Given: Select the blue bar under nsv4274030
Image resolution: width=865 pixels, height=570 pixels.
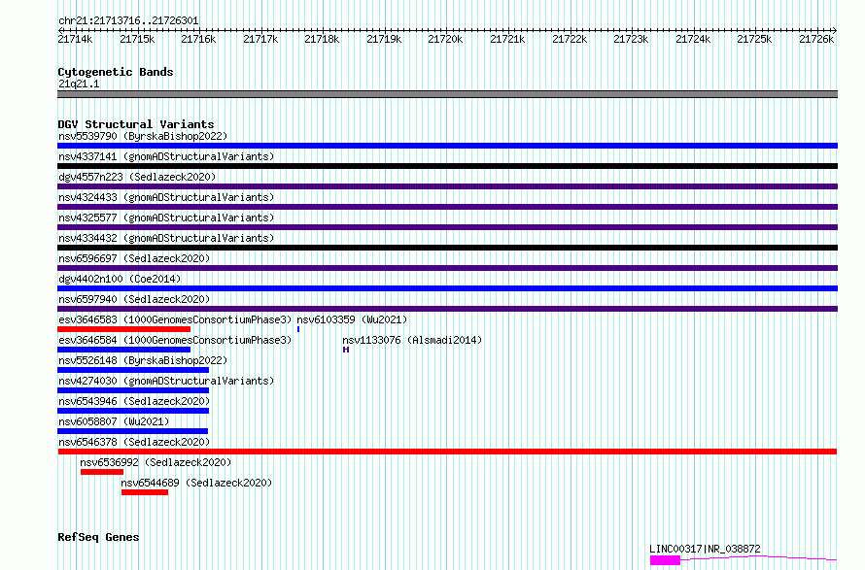Looking at the screenshot, I should pyautogui.click(x=133, y=390).
